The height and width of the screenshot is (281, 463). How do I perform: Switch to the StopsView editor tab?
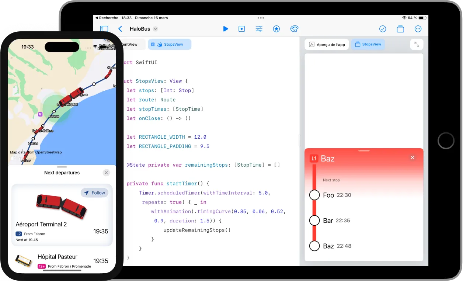170,44
